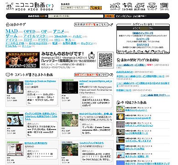Open the ドラクエ tag

(x=43, y=40)
